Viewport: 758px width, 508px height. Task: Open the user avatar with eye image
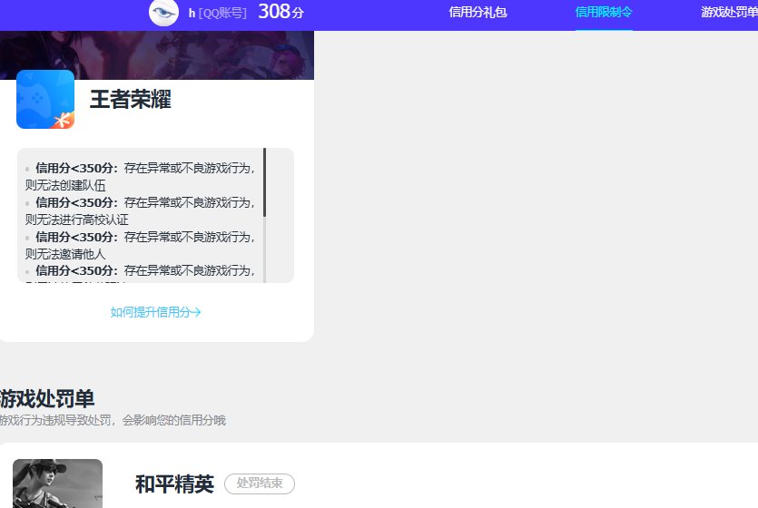164,13
